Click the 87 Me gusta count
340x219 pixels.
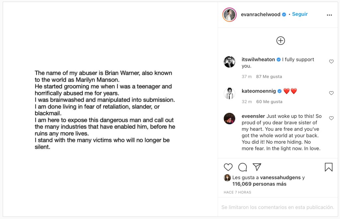point(270,76)
